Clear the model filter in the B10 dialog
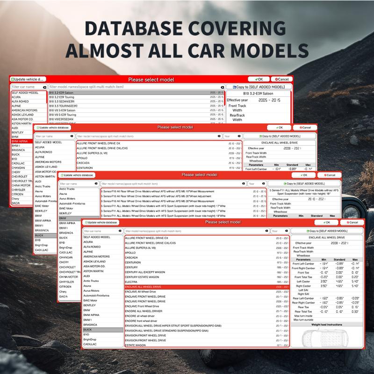The width and height of the screenshot is (374, 374). pyautogui.click(x=222, y=87)
